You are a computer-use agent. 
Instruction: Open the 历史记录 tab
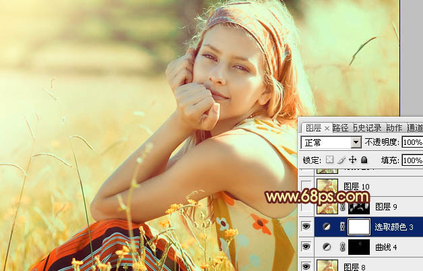coord(367,128)
